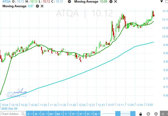This screenshot has height=116, width=168.
Task: Toggle the chart lock padlock icon
Action: (x=141, y=114)
